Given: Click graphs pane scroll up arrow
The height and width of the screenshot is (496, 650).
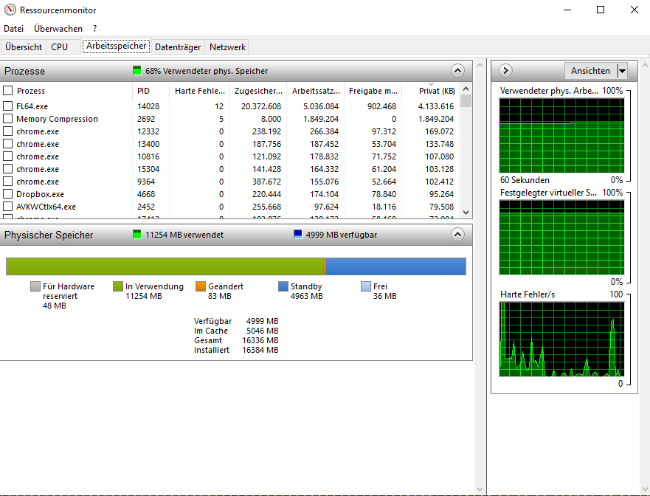Looking at the screenshot, I should (645, 65).
